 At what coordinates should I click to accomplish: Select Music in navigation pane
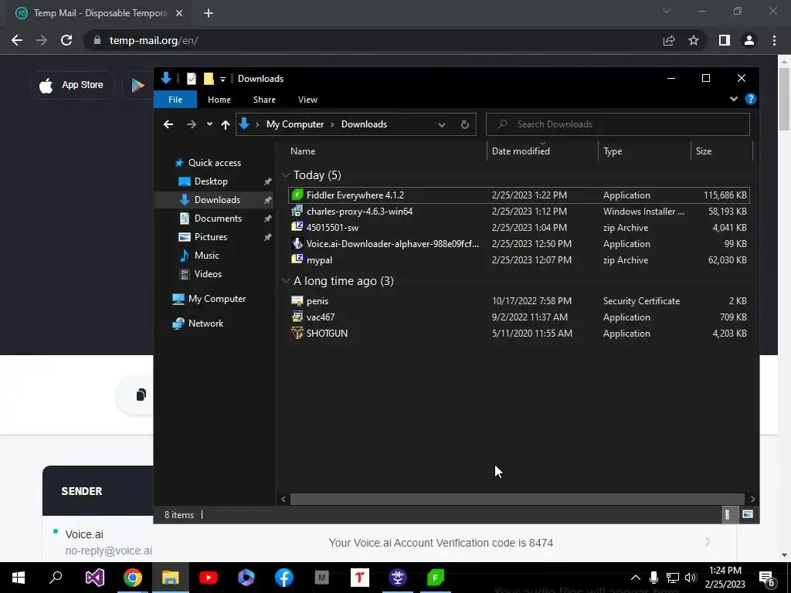[206, 256]
